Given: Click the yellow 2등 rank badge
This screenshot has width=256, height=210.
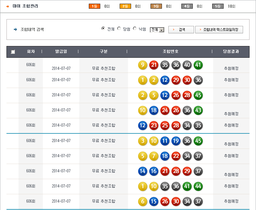Looking at the screenshot, I should (125, 6).
